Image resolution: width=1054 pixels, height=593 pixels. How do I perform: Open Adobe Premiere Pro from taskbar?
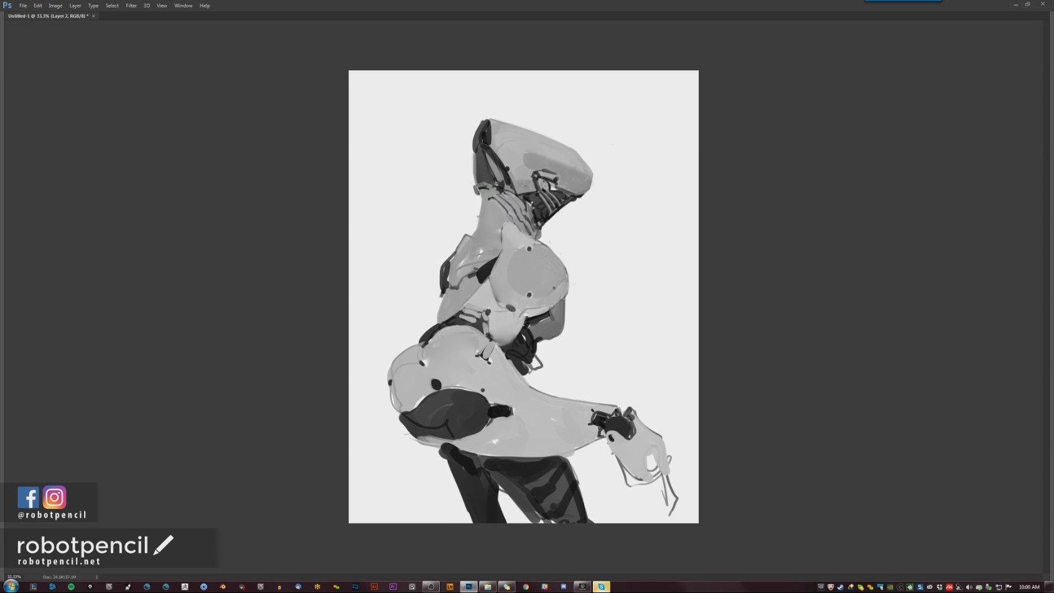[x=393, y=587]
